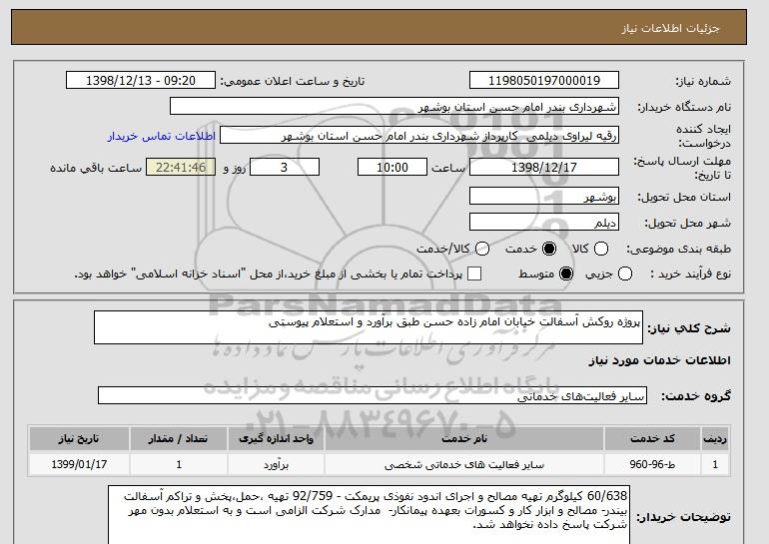The height and width of the screenshot is (544, 769).
Task: Click the general need description text box
Action: click(x=369, y=327)
